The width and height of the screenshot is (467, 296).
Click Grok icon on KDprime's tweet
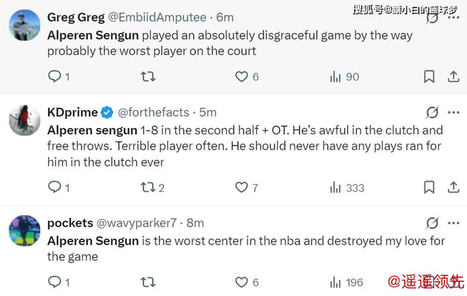tap(433, 112)
